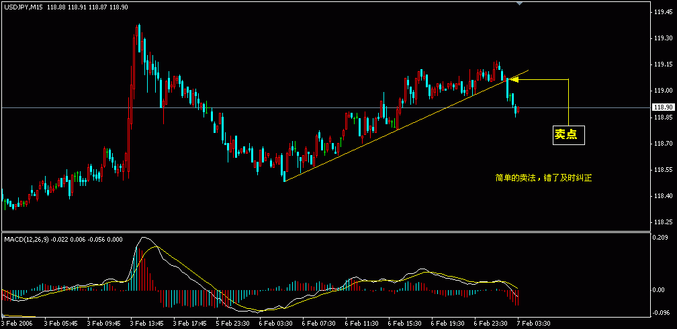Click the 119.45 price axis label
The width and height of the screenshot is (677, 329).
[663, 11]
